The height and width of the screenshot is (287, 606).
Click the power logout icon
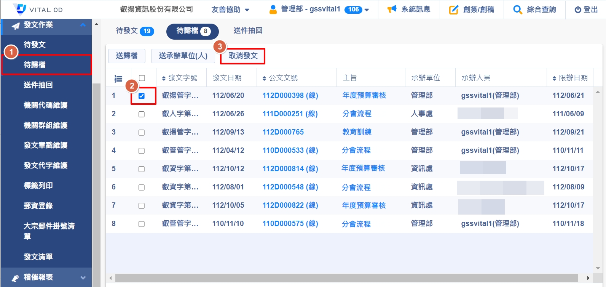tap(578, 10)
